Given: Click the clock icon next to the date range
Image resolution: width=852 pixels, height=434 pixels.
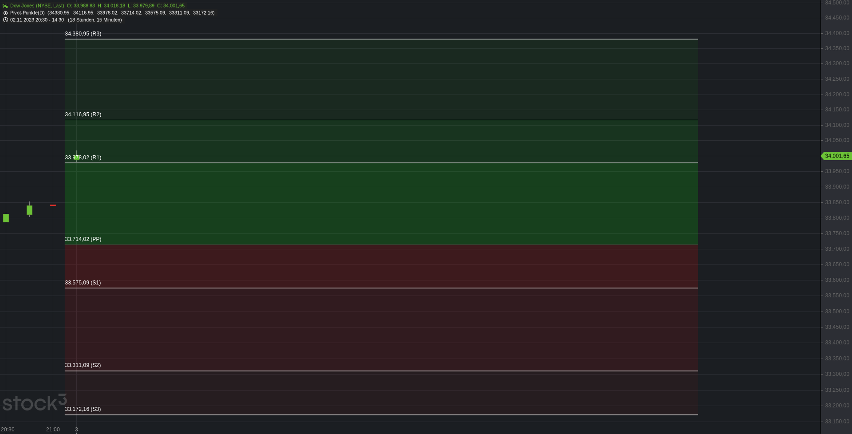Looking at the screenshot, I should pyautogui.click(x=5, y=20).
